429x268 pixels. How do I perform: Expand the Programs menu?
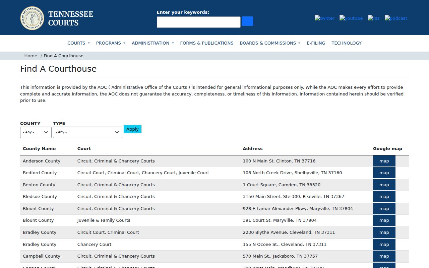click(111, 43)
